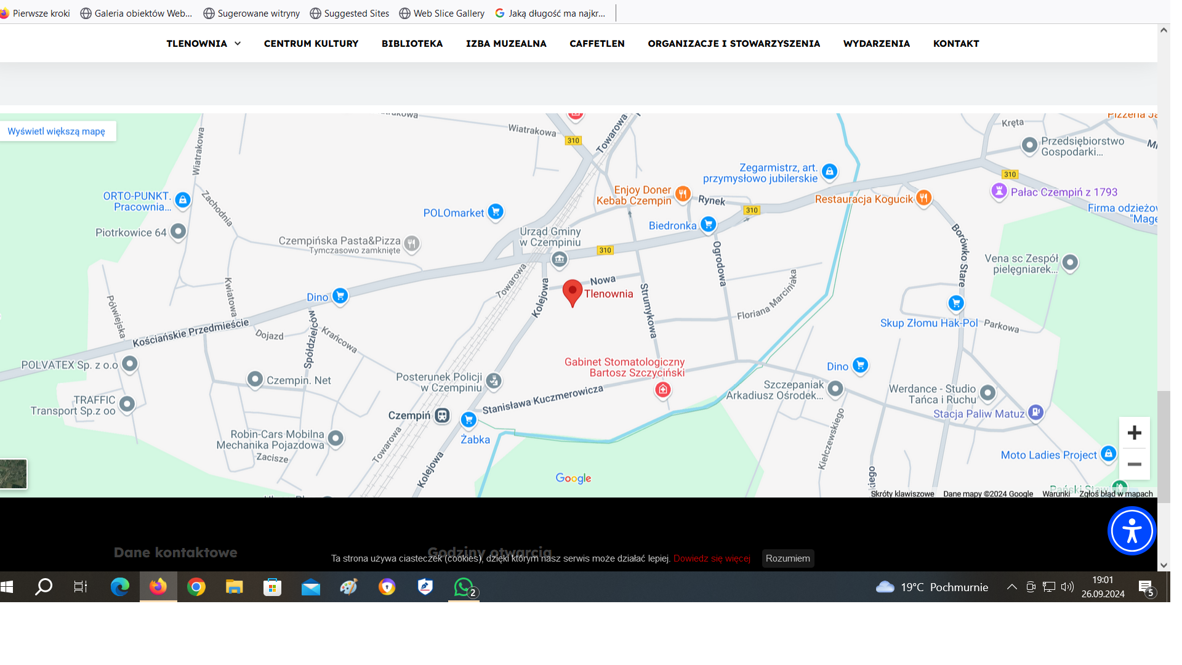Open Suggested Sites bookmark
The image size is (1182, 665).
tap(350, 13)
